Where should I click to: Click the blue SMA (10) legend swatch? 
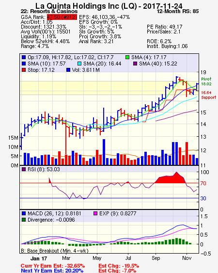point(24,64)
